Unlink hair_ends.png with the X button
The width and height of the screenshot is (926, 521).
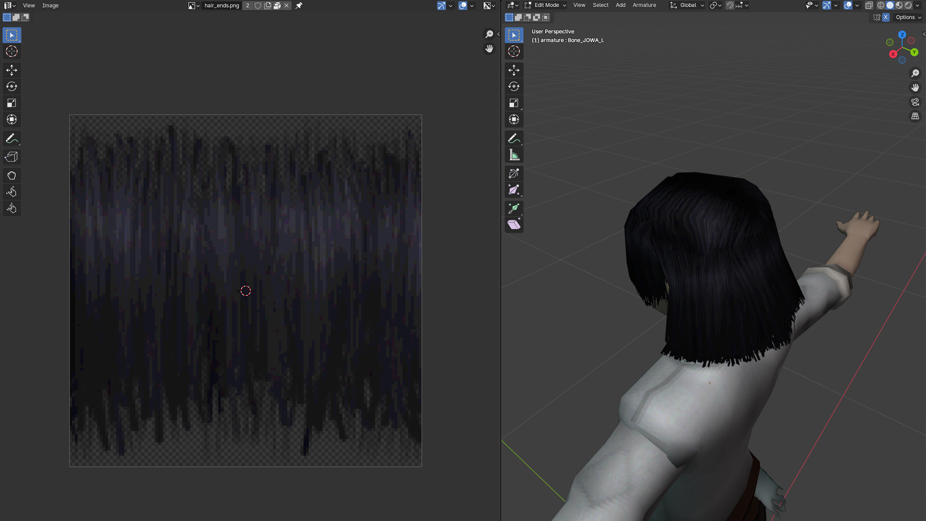tap(286, 6)
